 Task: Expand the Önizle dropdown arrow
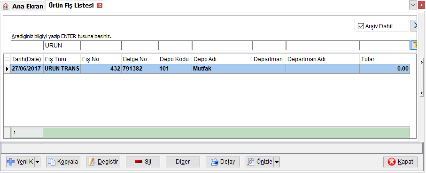pos(277,162)
